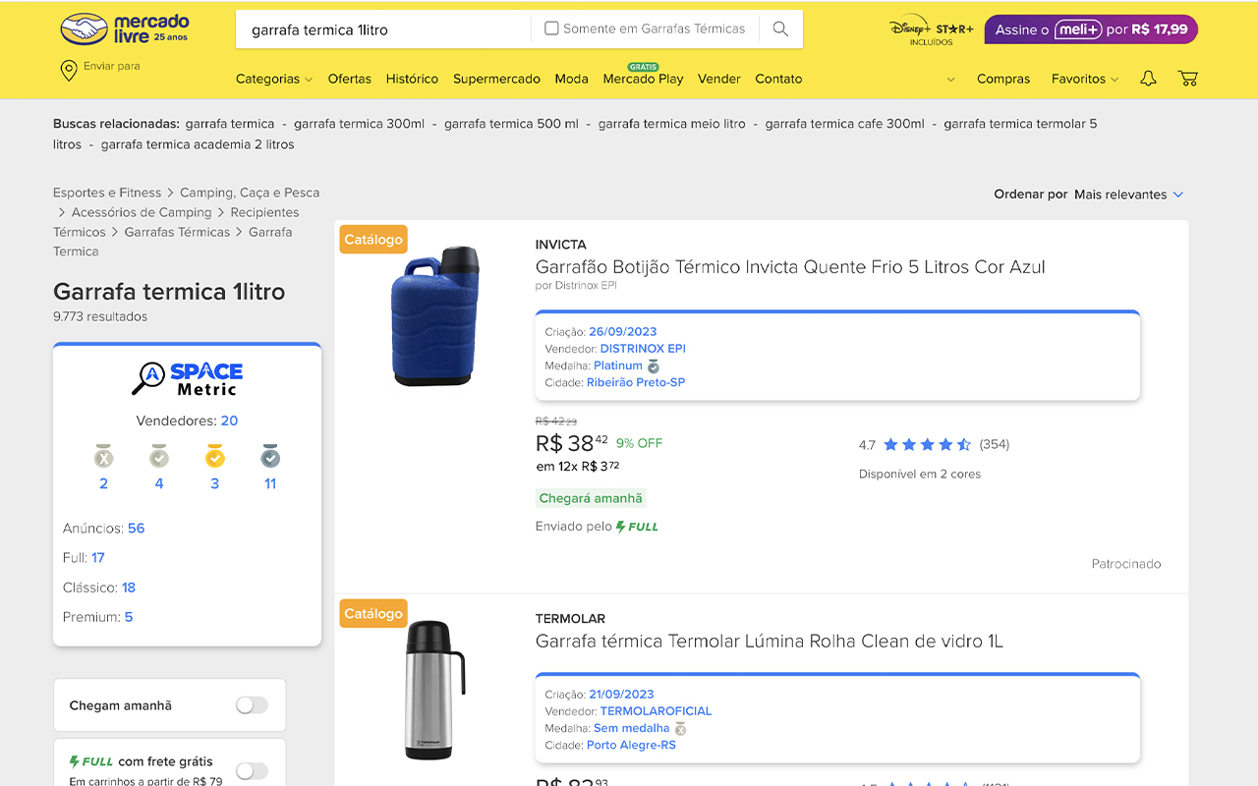1258x786 pixels.
Task: Open the shopping cart icon
Action: point(1187,79)
